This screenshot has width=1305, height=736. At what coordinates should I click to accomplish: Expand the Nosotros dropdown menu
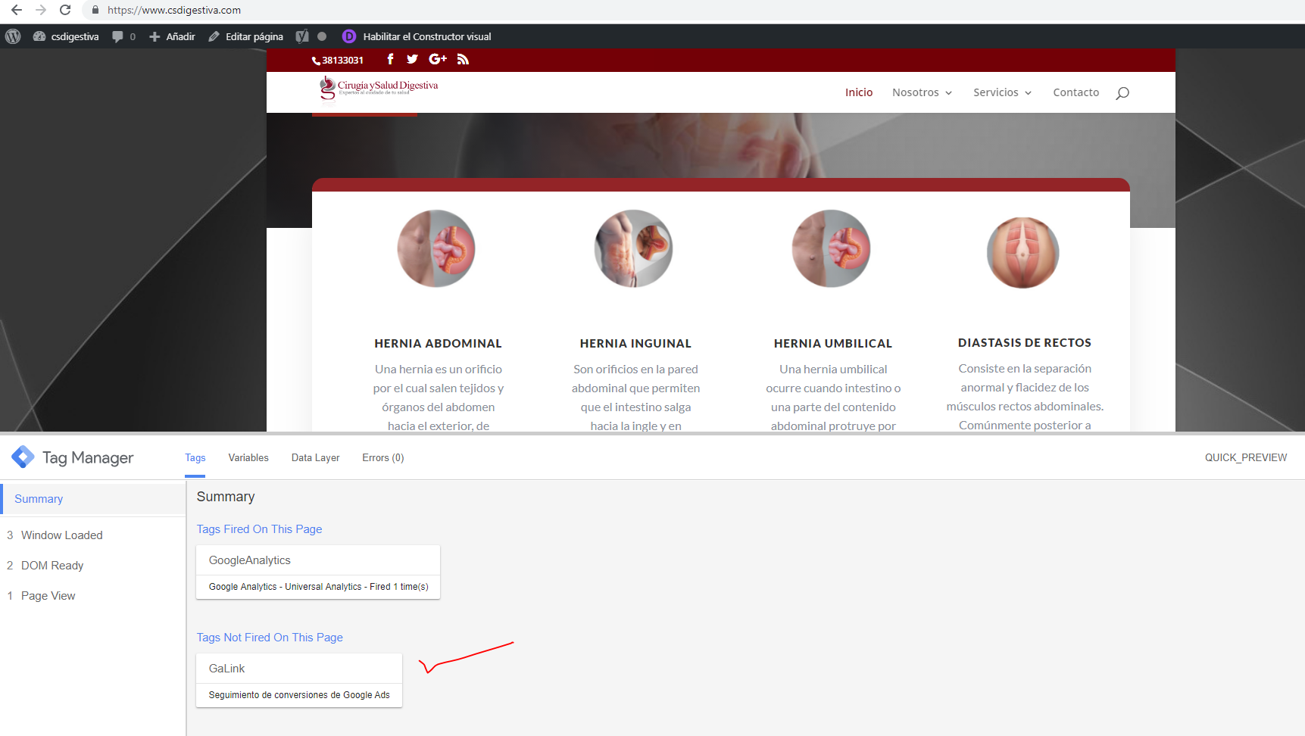(x=922, y=92)
